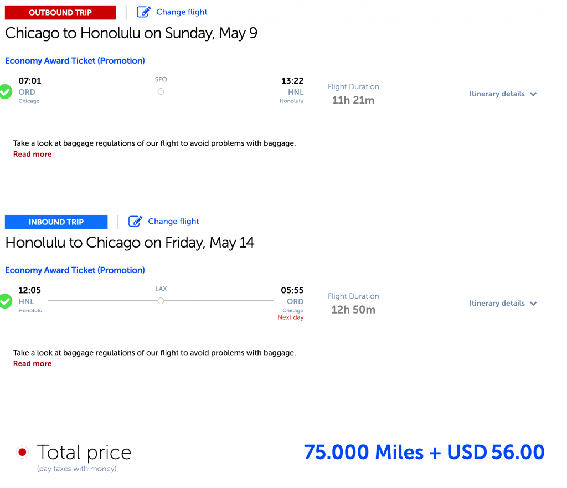Open the outbound Change flight link
The width and height of the screenshot is (567, 488).
[x=182, y=12]
